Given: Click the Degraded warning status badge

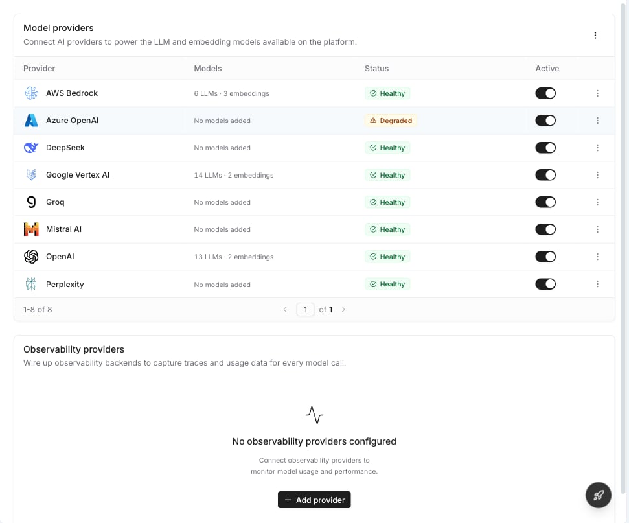Looking at the screenshot, I should tap(391, 121).
